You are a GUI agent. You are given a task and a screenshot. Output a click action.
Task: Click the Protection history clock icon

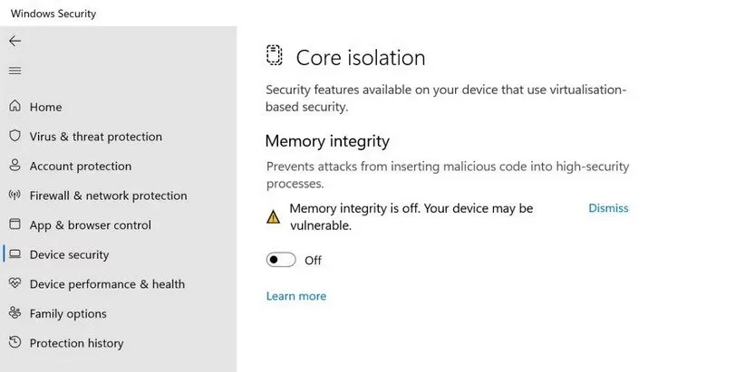pyautogui.click(x=15, y=343)
